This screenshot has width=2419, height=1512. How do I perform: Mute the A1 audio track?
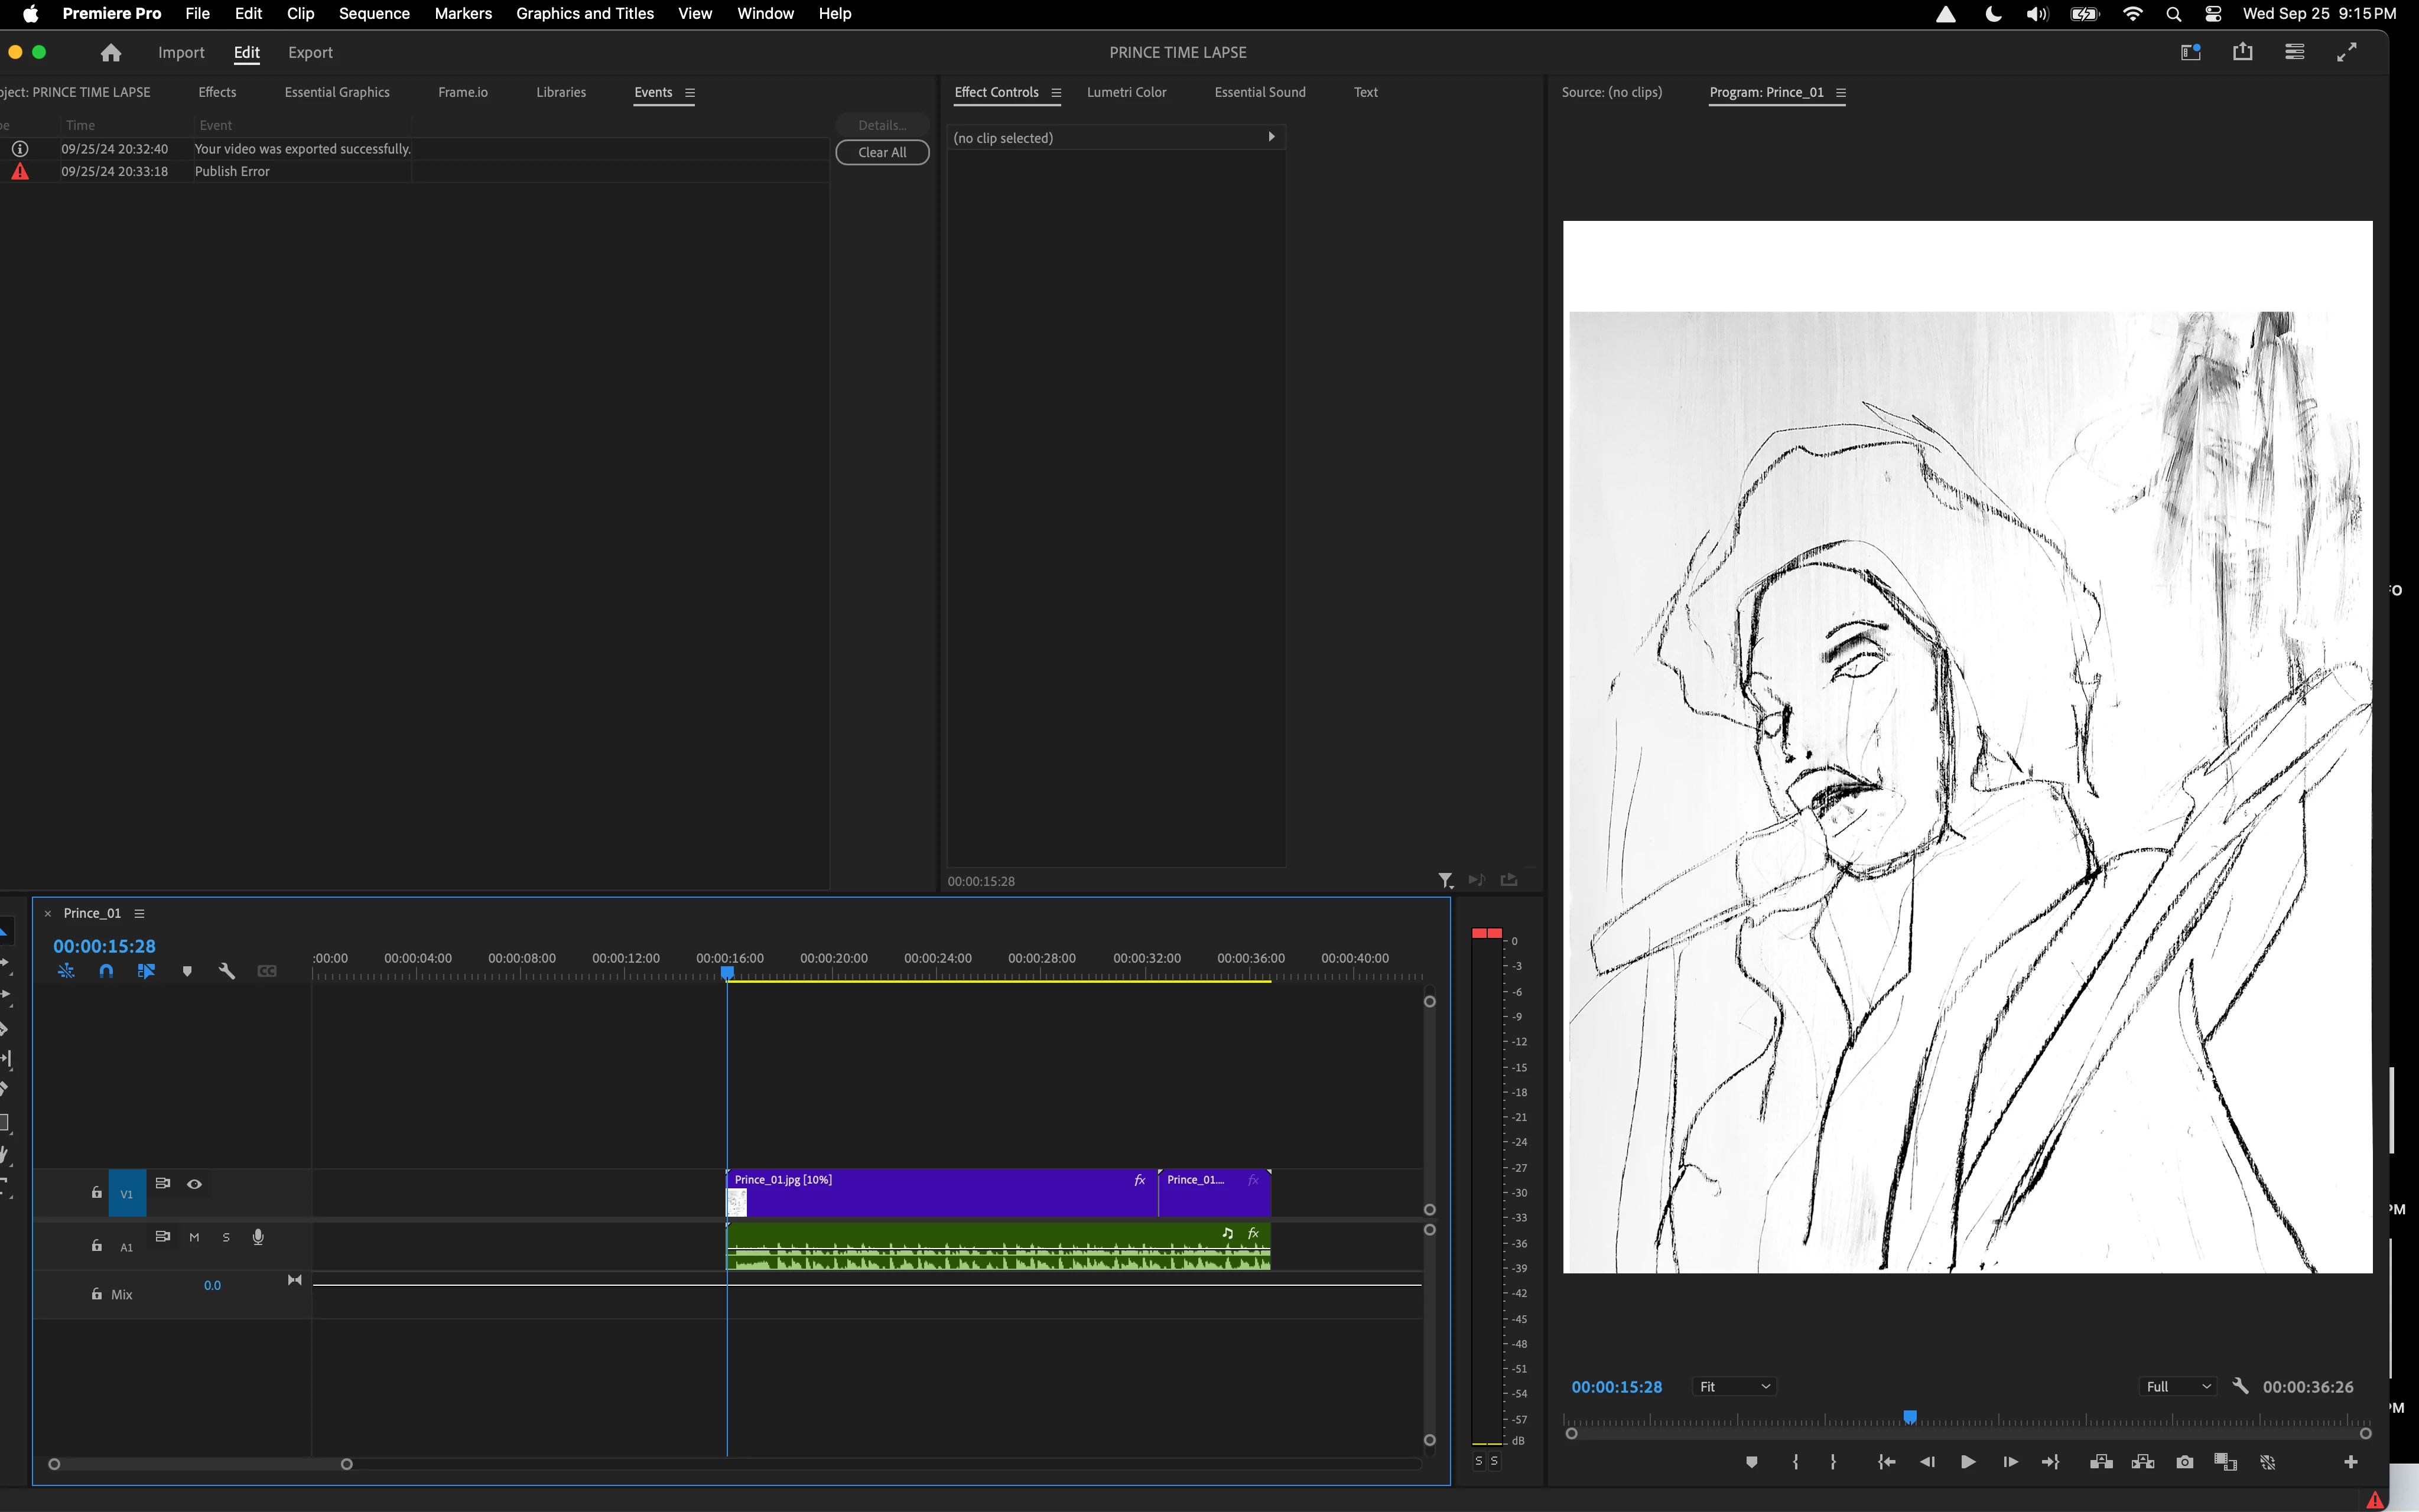pyautogui.click(x=194, y=1237)
